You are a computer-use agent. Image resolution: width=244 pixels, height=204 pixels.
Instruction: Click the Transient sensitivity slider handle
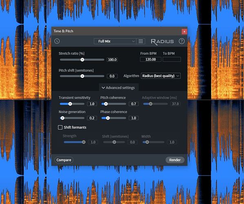[x=70, y=104]
